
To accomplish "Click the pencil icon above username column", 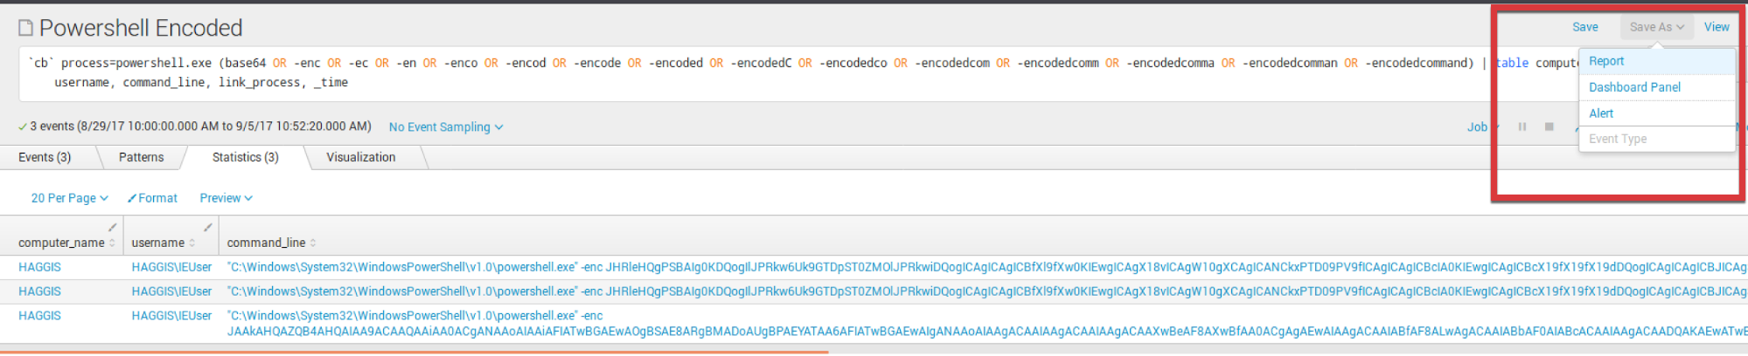I will 207,228.
